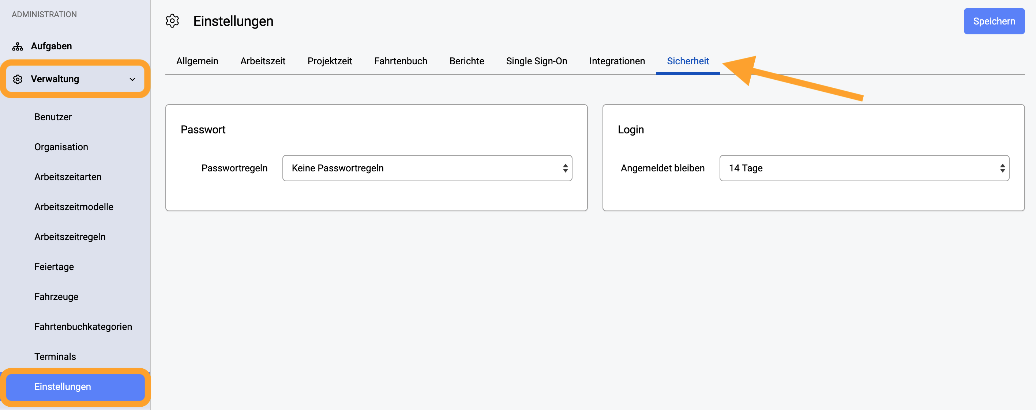Select the Fahrtenbuch tab
The width and height of the screenshot is (1036, 410).
pyautogui.click(x=401, y=61)
